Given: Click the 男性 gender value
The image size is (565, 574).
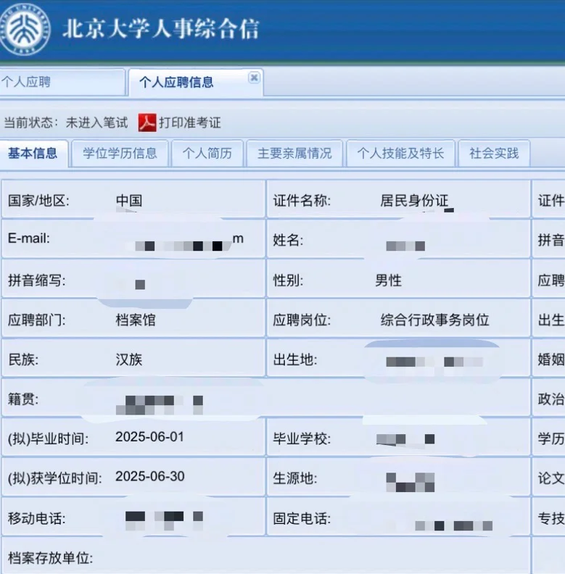Looking at the screenshot, I should tap(388, 280).
